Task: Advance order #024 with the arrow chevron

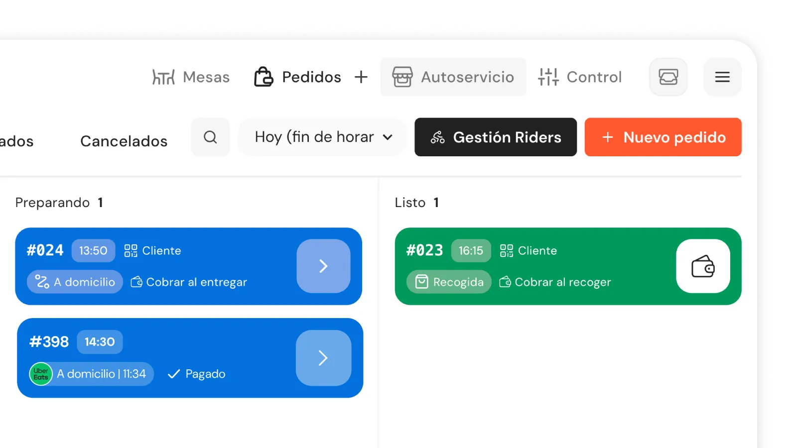Action: point(323,266)
